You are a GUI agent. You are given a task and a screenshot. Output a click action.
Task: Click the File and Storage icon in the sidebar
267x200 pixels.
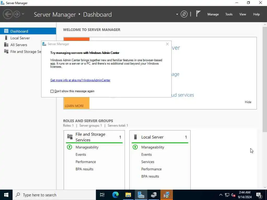tap(6, 51)
